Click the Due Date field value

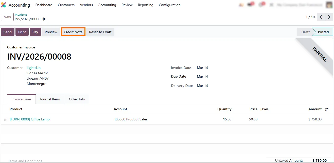(x=202, y=77)
